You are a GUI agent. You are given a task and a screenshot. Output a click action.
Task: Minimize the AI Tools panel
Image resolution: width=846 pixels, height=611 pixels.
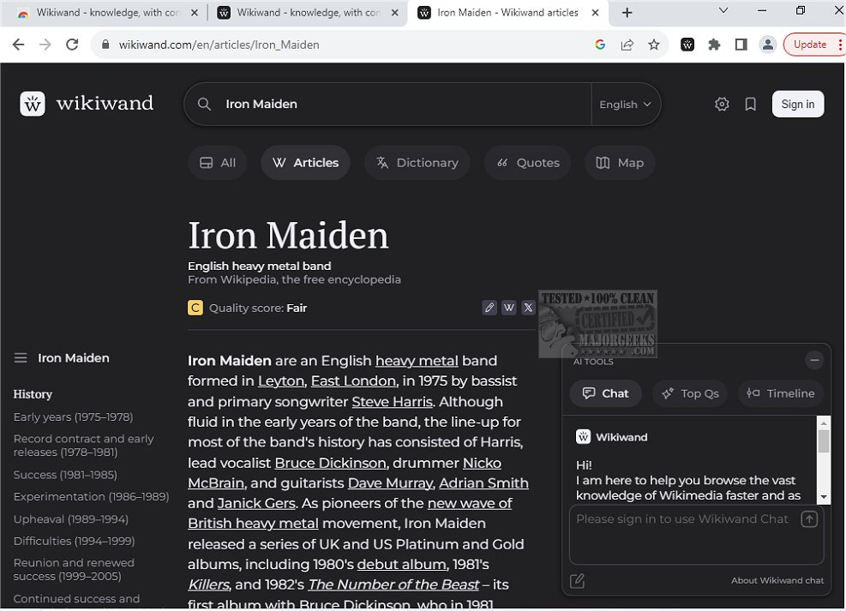(814, 360)
